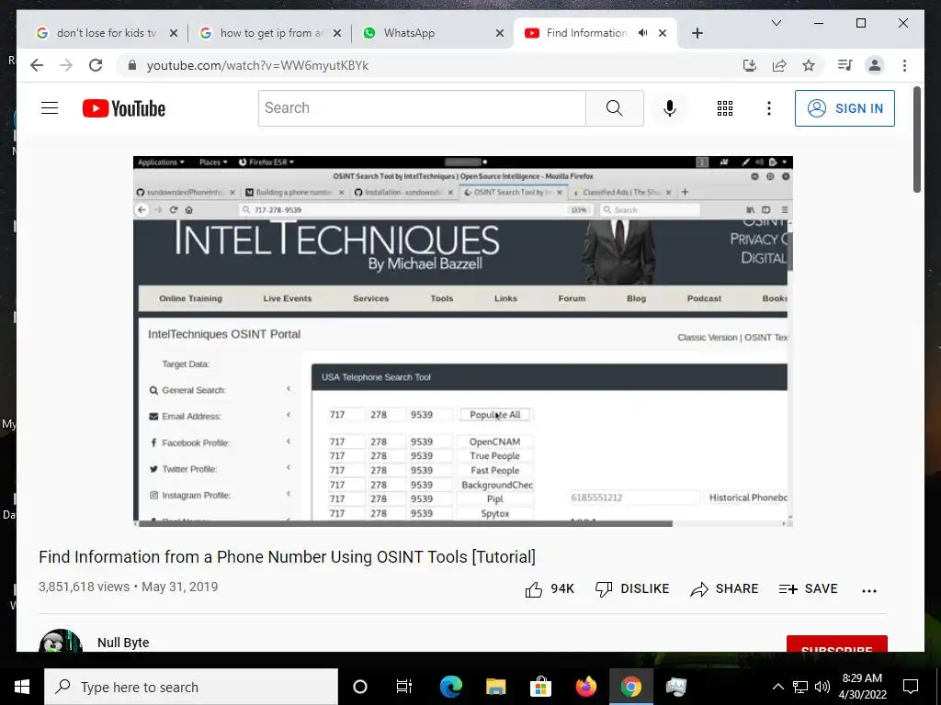Open Chrome media controls icon

pos(845,65)
